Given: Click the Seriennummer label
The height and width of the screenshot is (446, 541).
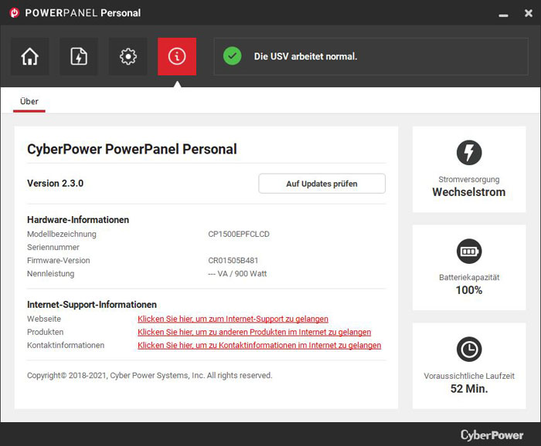Looking at the screenshot, I should 53,247.
